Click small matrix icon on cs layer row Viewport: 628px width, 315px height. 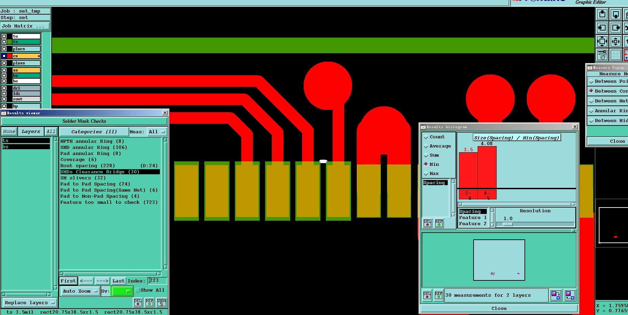[39, 56]
